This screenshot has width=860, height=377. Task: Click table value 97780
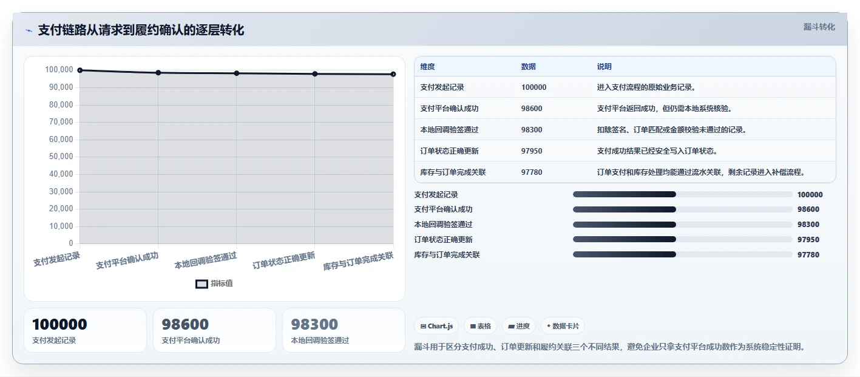point(532,172)
